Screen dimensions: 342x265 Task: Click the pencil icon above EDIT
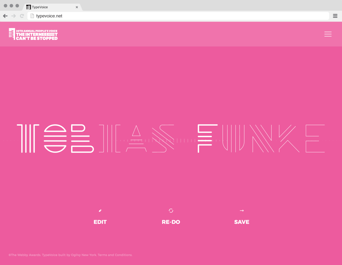(x=100, y=211)
